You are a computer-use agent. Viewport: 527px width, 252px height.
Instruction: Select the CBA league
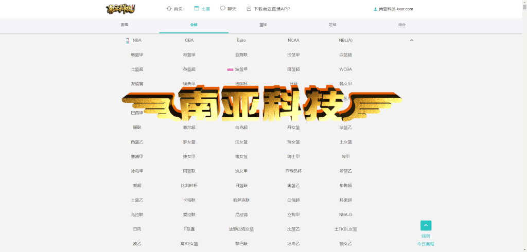click(189, 40)
